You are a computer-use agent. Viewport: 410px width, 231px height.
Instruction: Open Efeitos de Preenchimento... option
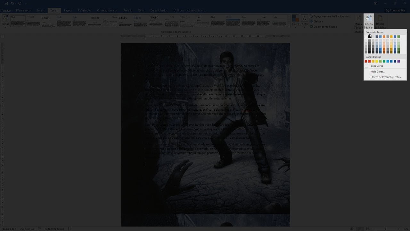coord(385,77)
